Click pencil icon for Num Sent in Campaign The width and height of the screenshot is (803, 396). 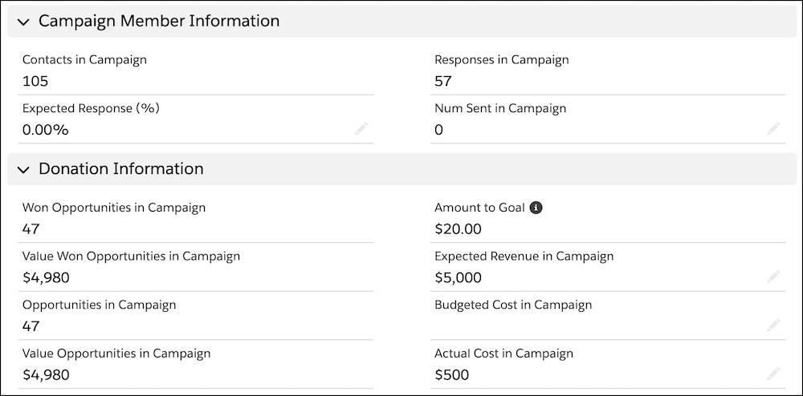(x=773, y=128)
